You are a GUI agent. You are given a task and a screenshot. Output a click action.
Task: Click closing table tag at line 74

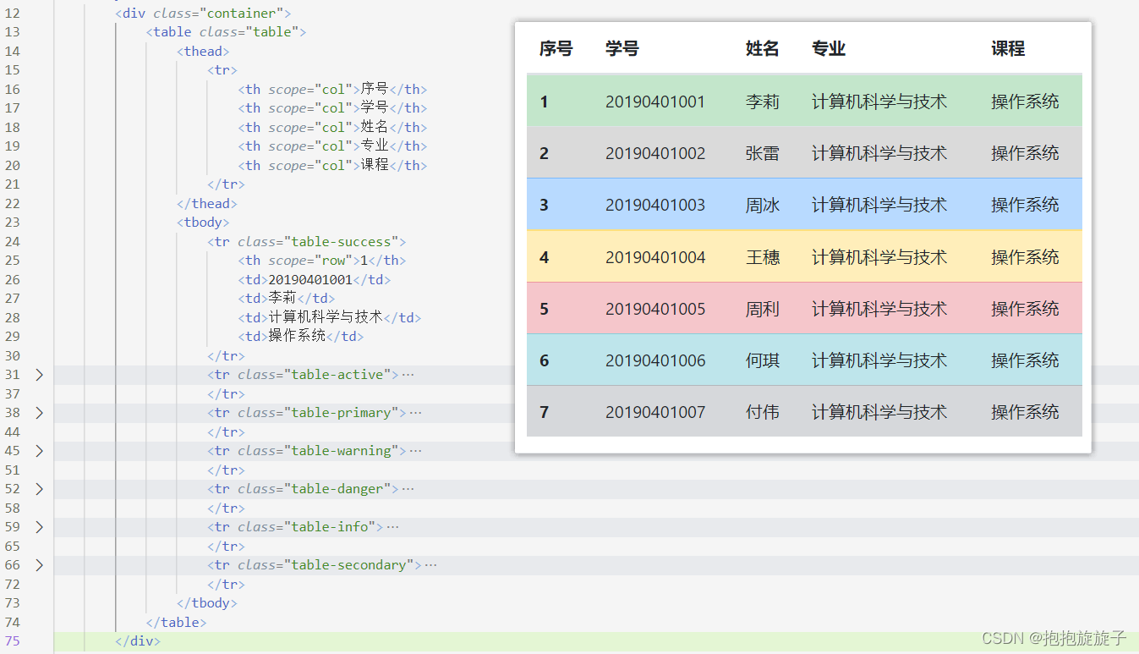[176, 623]
